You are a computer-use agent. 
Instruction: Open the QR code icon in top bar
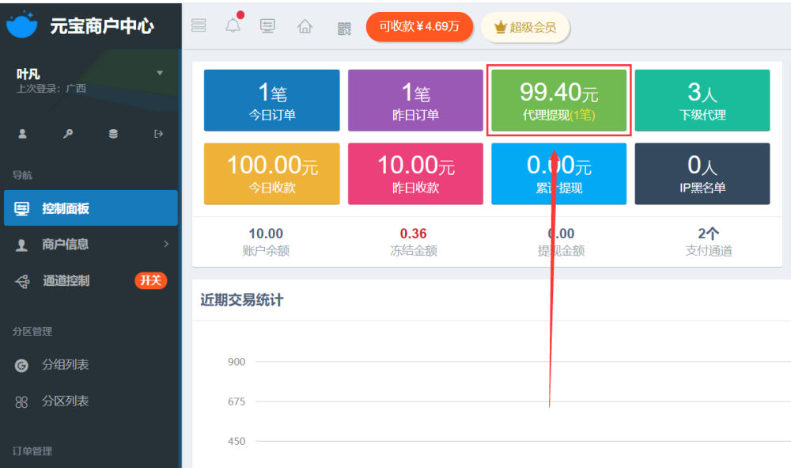pyautogui.click(x=344, y=29)
